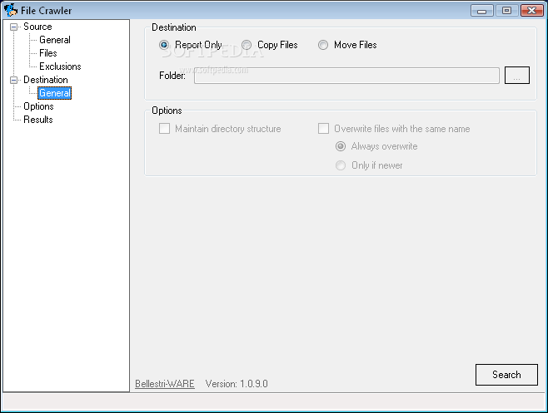This screenshot has height=413, width=548.
Task: Click the destination Folder text field
Action: click(346, 76)
